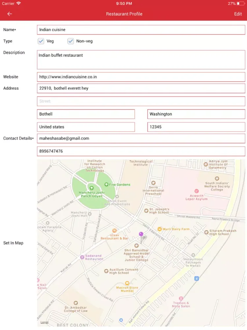Image resolution: width=247 pixels, height=330 pixels.
Task: Tap St. Joseph's High School marker
Action: tap(146, 211)
